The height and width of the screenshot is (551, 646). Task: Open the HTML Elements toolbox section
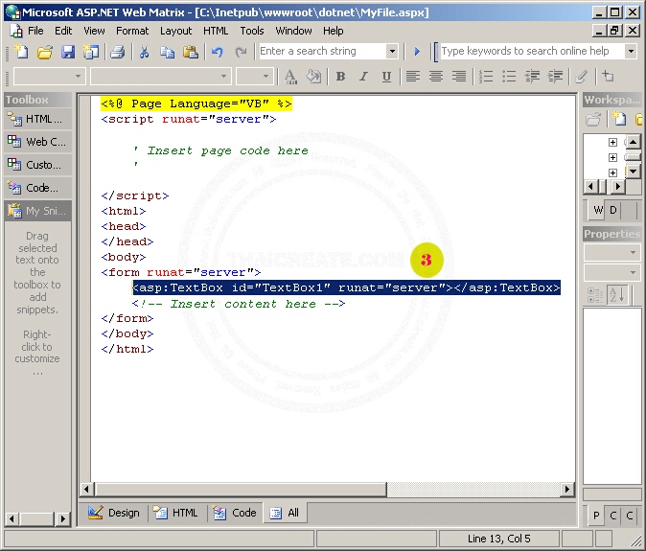point(38,119)
